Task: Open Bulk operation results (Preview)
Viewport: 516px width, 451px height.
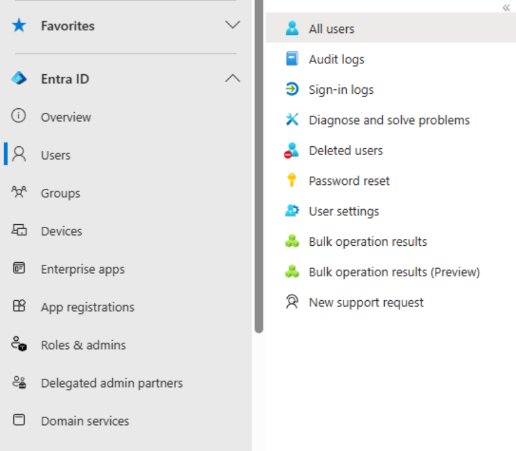Action: point(394,272)
